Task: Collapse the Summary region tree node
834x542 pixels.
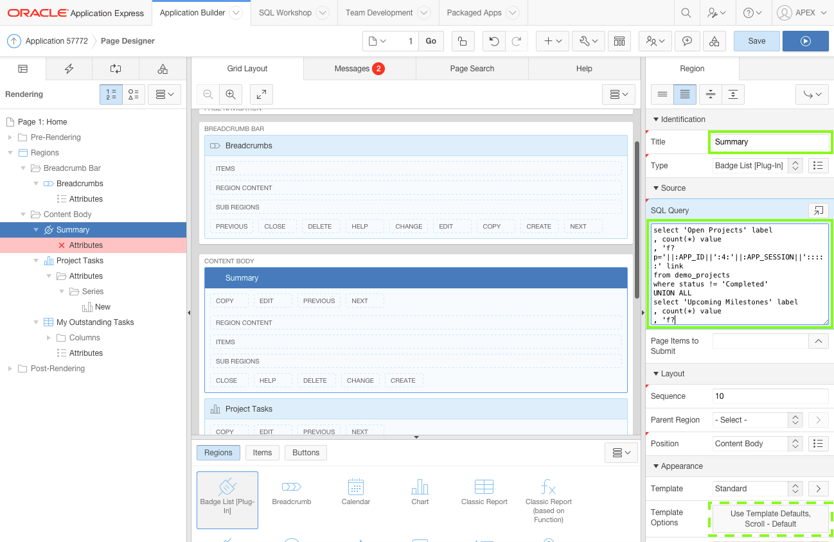Action: coord(36,230)
